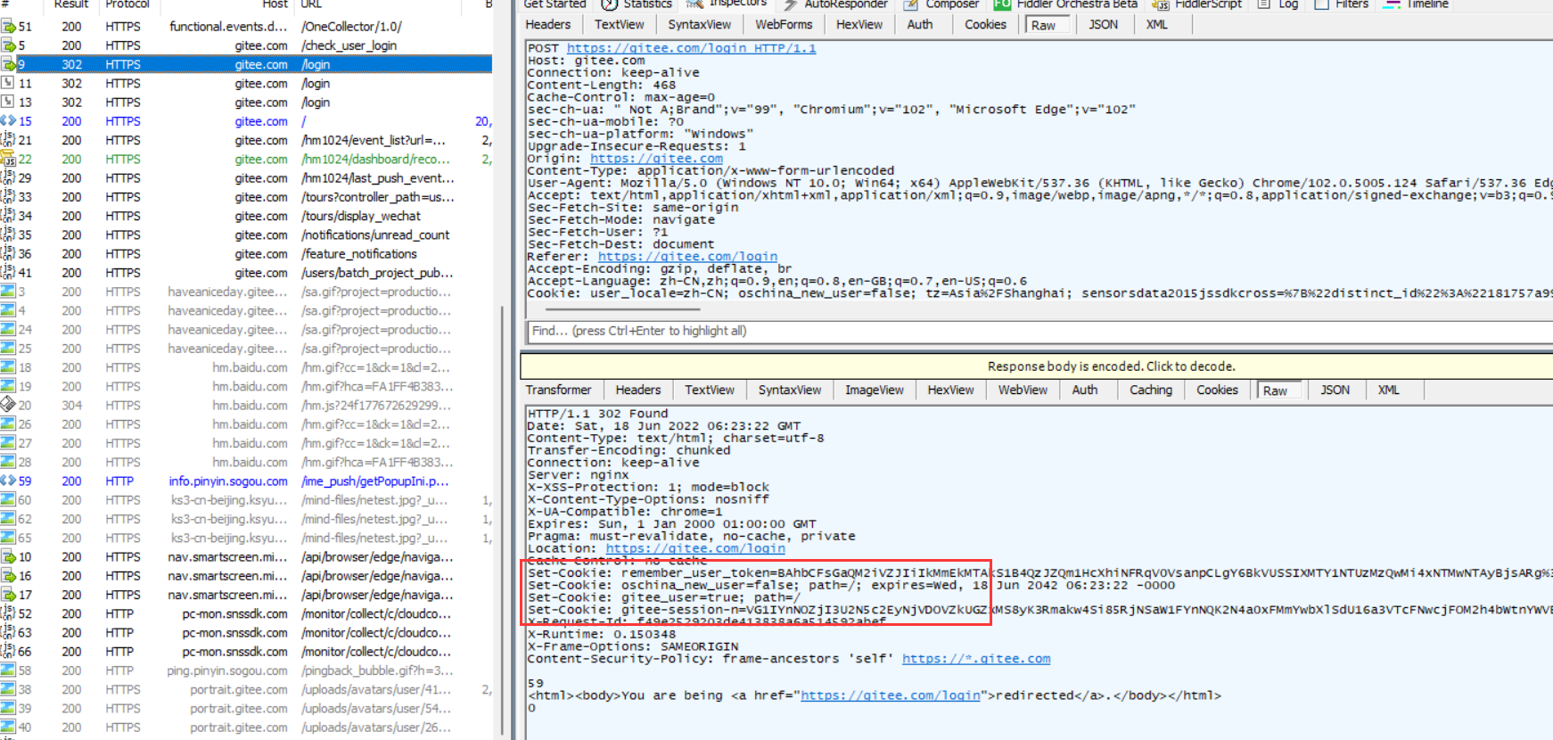The image size is (1553, 740).
Task: Click the redirect icon of session 13
Action: tap(9, 103)
